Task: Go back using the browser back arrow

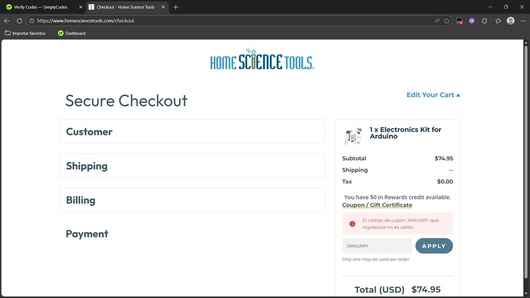Action: pyautogui.click(x=7, y=21)
